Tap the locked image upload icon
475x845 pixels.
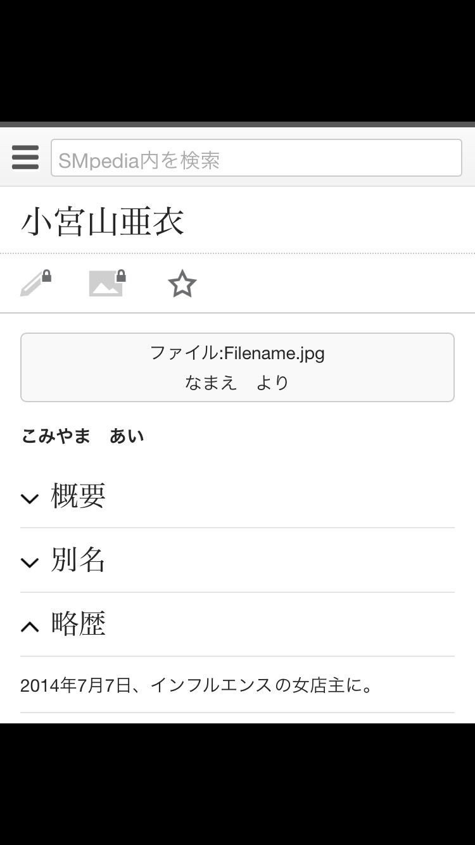pos(106,284)
